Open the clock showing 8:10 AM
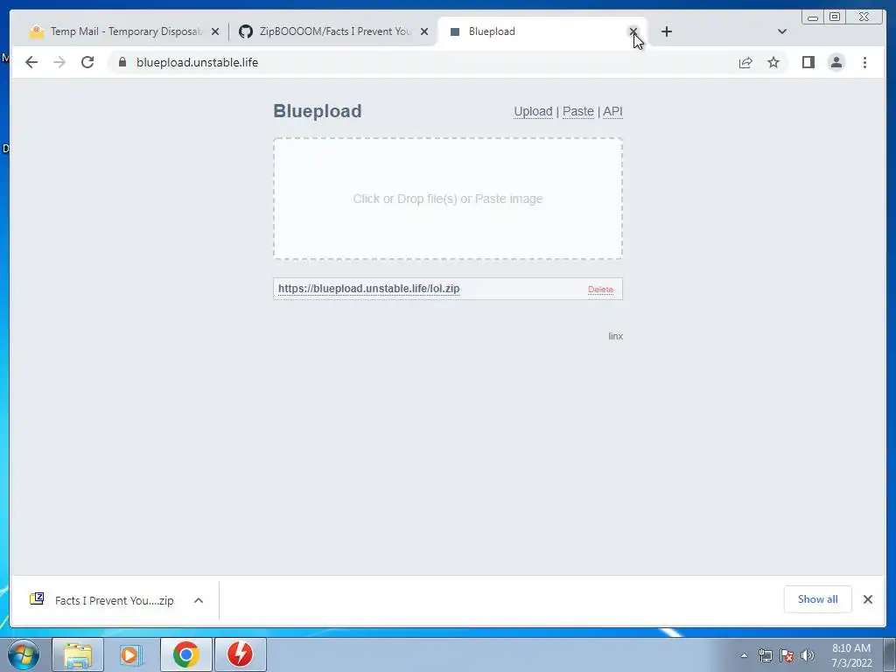The height and width of the screenshot is (672, 896). tap(851, 655)
